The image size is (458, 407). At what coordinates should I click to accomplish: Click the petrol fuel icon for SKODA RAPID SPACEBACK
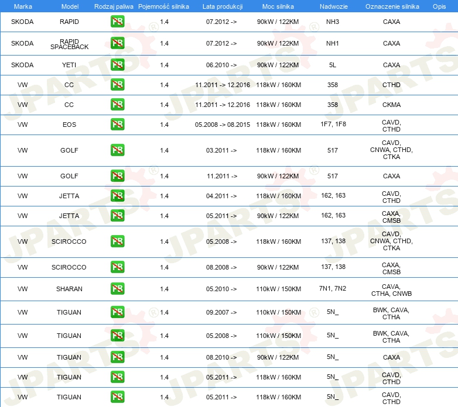click(x=117, y=43)
